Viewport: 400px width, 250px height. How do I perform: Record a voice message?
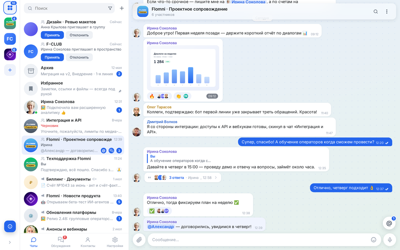pos(389,240)
